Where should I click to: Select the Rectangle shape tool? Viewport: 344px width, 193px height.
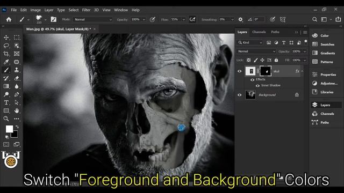point(6,110)
